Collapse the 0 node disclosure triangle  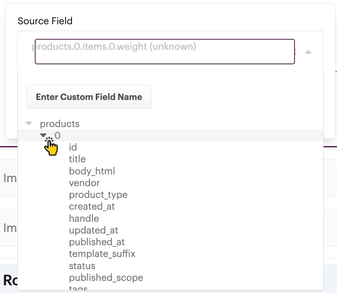pos(44,136)
